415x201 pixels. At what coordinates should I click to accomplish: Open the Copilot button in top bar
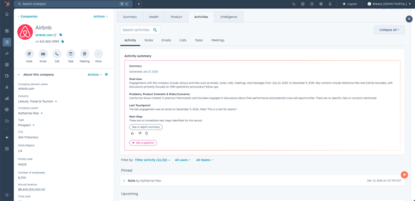[x=350, y=4]
